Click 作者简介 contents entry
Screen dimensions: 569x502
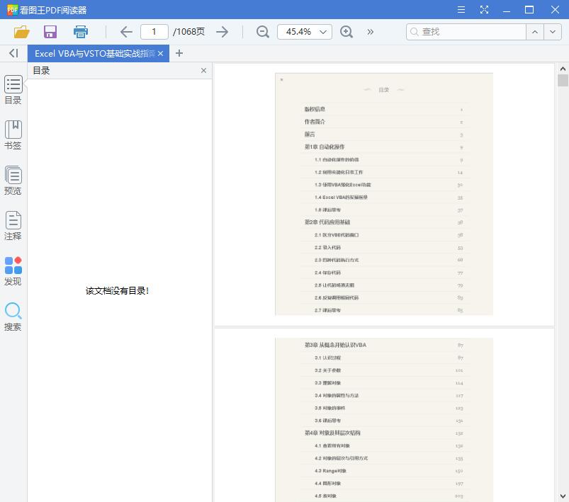click(315, 122)
